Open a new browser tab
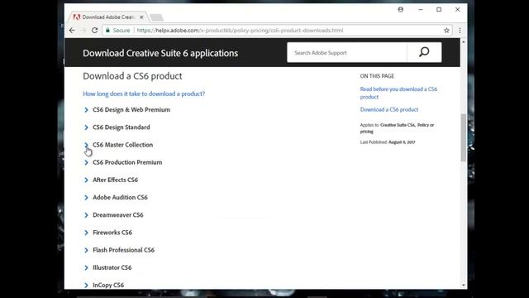Image resolution: width=529 pixels, height=298 pixels. click(156, 17)
